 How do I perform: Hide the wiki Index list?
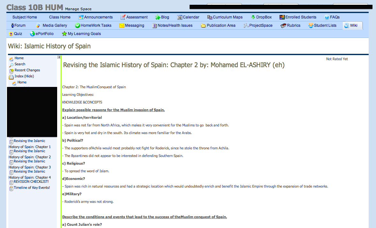click(x=24, y=76)
